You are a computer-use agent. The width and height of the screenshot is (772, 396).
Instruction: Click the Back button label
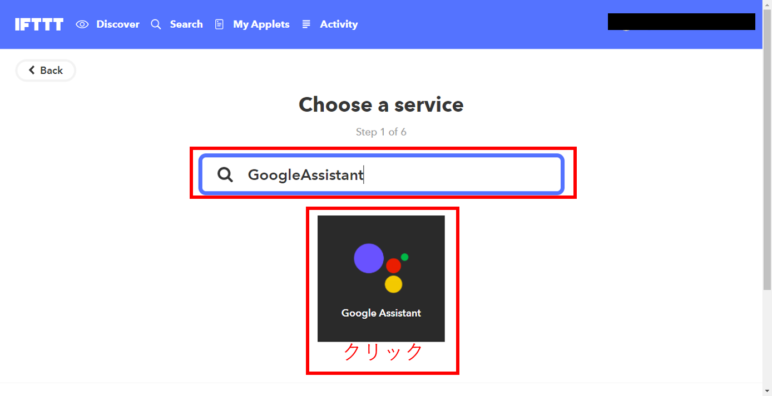pos(52,71)
